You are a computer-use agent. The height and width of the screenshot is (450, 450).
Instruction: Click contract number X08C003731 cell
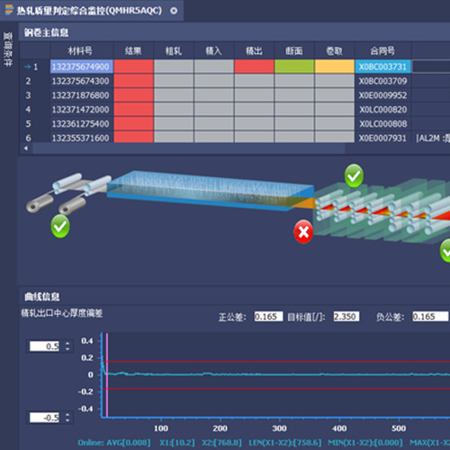click(382, 67)
